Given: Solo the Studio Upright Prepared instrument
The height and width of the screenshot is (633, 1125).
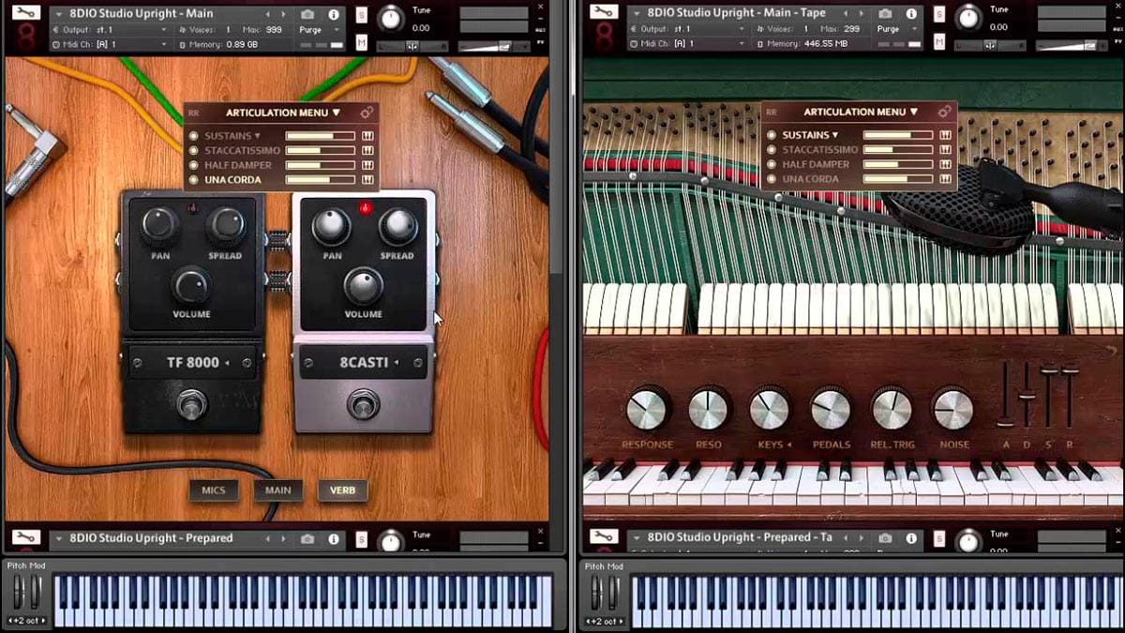Looking at the screenshot, I should pyautogui.click(x=362, y=539).
